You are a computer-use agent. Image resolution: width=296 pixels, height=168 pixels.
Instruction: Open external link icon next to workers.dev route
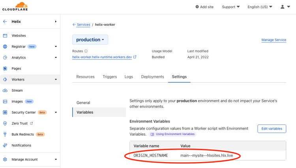point(135,57)
